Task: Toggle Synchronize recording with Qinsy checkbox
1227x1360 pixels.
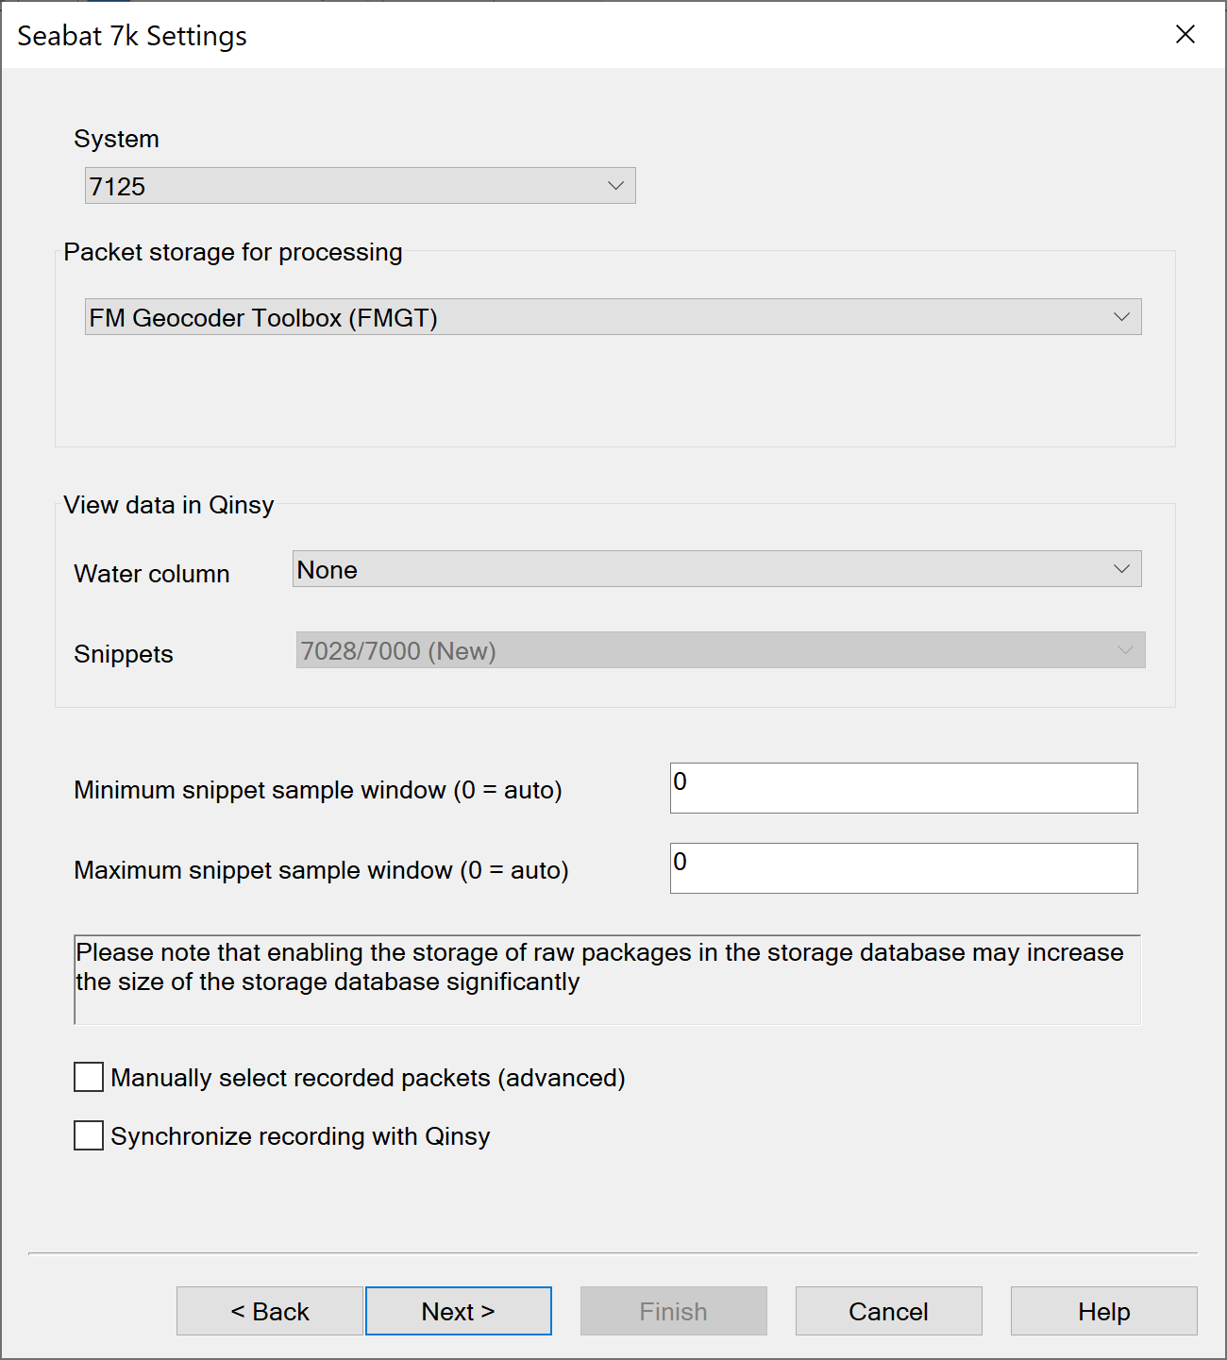Action: tap(89, 1135)
